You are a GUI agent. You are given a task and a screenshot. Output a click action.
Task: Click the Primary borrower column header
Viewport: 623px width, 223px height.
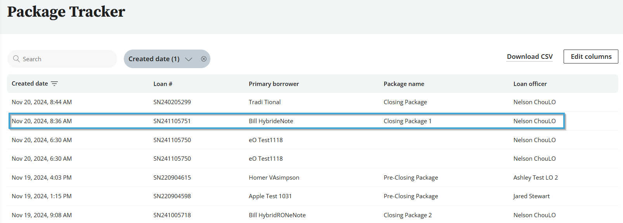click(x=274, y=84)
